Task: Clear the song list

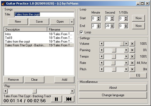Action: tap(34, 80)
